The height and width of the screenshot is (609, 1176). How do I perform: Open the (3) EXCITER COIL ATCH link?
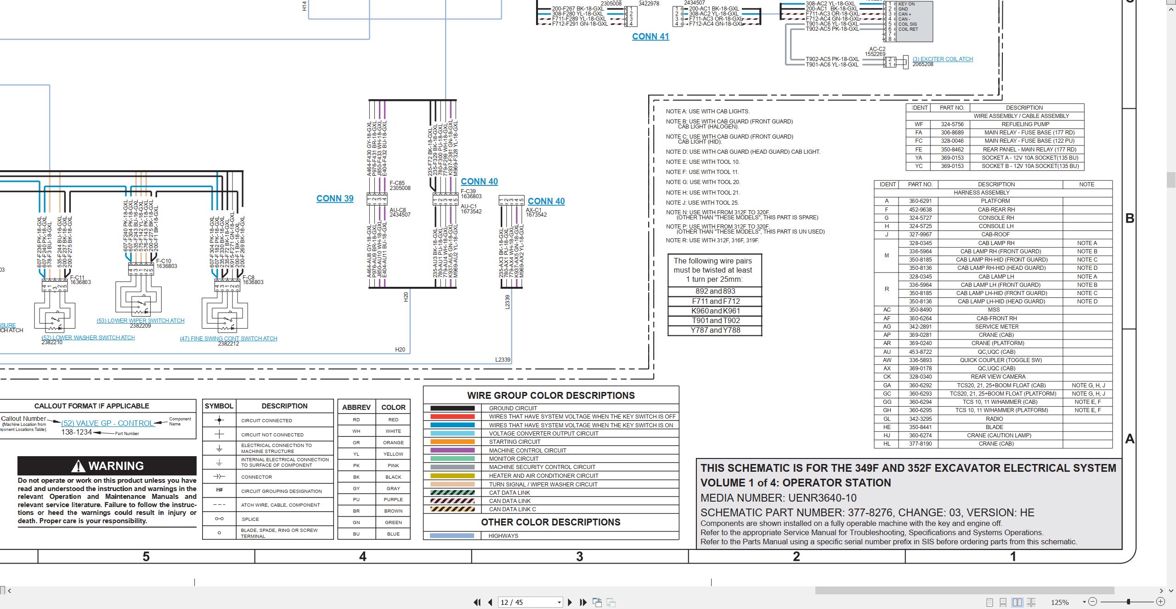pyautogui.click(x=943, y=59)
